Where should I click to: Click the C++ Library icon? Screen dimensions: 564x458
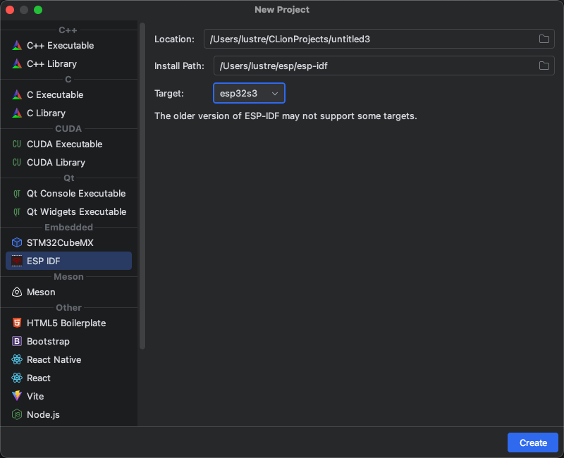click(x=17, y=64)
